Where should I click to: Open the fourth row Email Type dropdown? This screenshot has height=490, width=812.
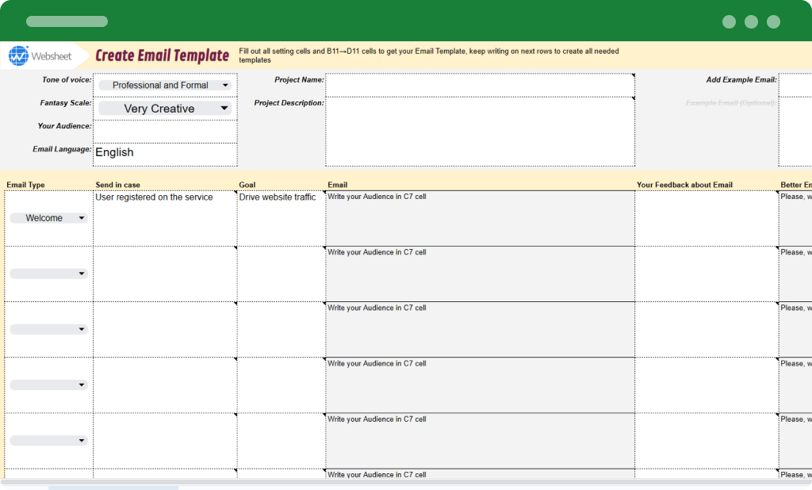point(48,385)
